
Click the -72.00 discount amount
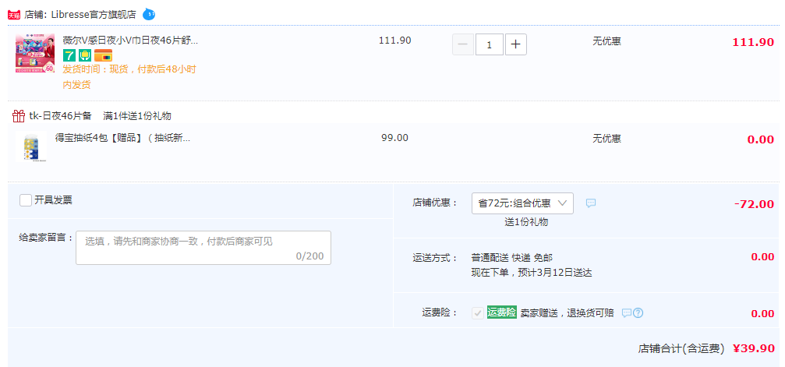(x=754, y=204)
